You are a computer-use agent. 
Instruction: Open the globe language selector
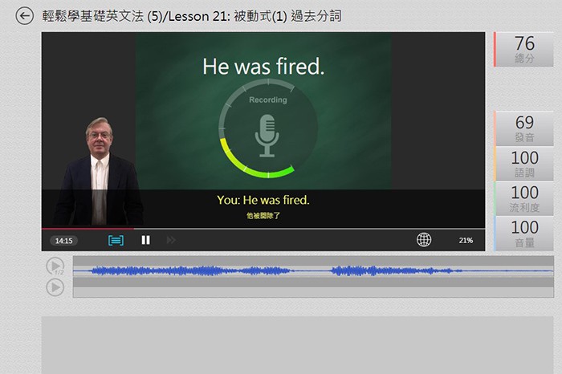coord(424,240)
